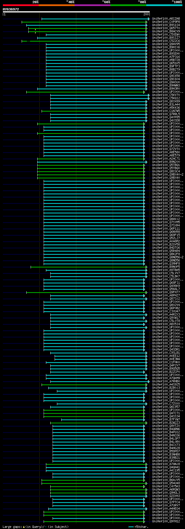Select the UniRef100_B3MB21 label
This screenshot has width=185, height=529.
tap(166, 458)
